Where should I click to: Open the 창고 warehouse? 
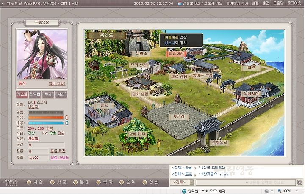click(104, 105)
